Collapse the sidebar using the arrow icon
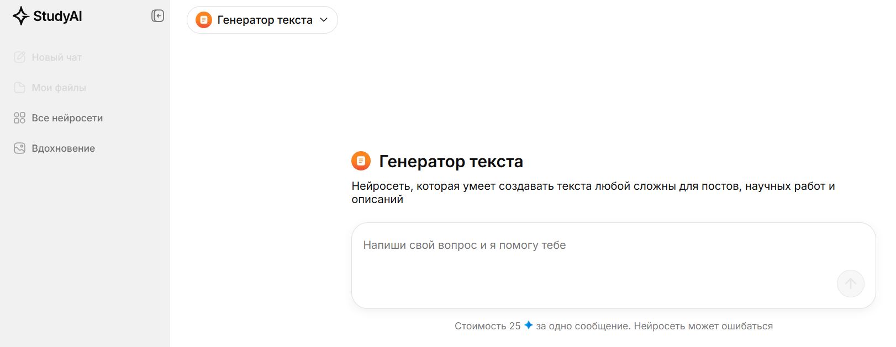Screen dimensions: 896x347 pyautogui.click(x=158, y=16)
